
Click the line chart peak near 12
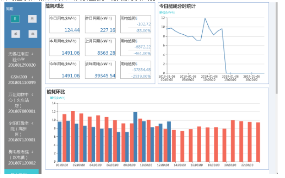(205, 18)
